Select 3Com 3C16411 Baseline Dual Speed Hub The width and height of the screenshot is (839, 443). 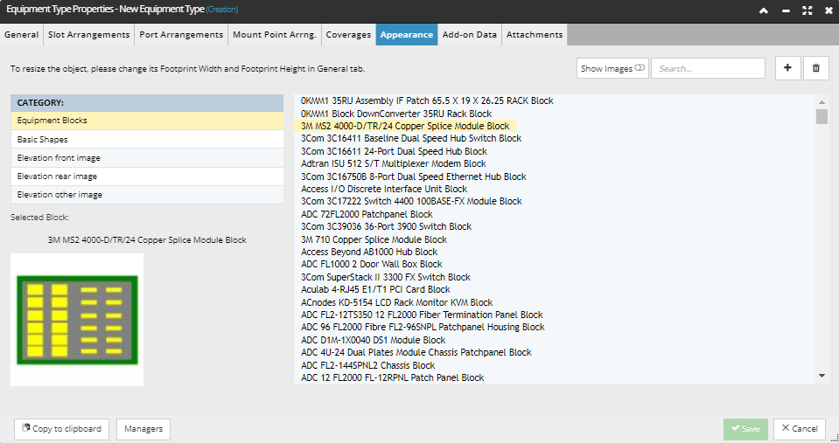(411, 138)
